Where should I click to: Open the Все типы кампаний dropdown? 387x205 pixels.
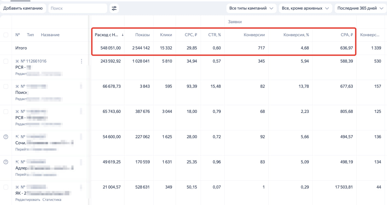pos(252,8)
